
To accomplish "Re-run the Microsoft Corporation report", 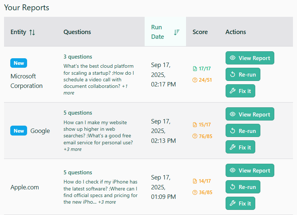I will click(x=243, y=74).
